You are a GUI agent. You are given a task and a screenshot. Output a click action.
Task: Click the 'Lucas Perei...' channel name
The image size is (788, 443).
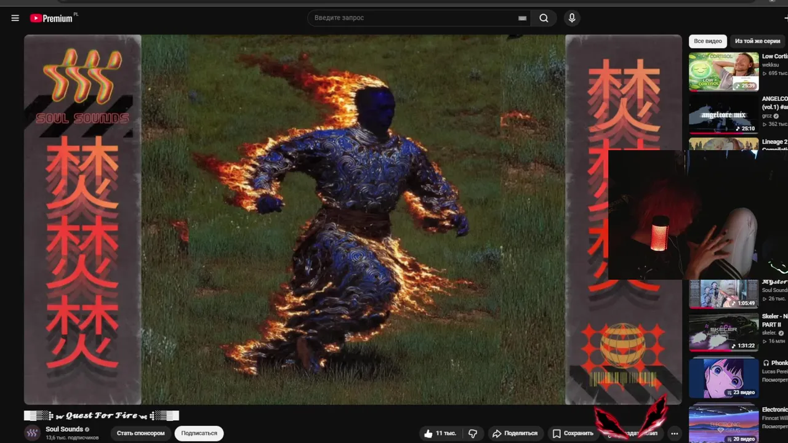coord(775,372)
